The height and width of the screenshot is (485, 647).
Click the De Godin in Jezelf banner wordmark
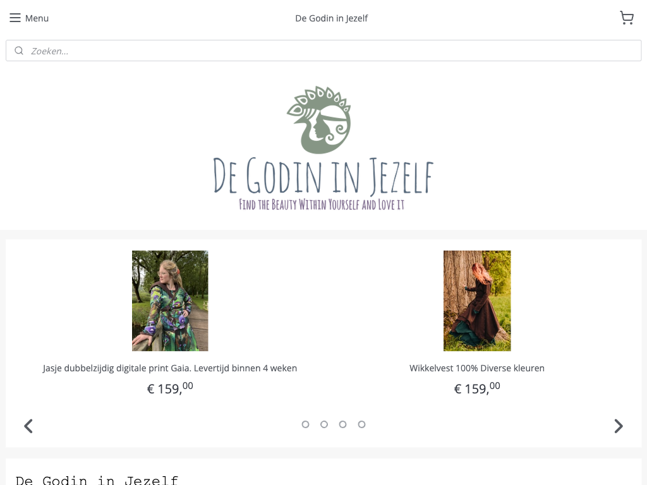point(323,176)
